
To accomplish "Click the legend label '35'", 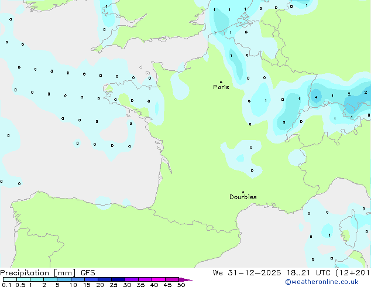I will (140, 285).
